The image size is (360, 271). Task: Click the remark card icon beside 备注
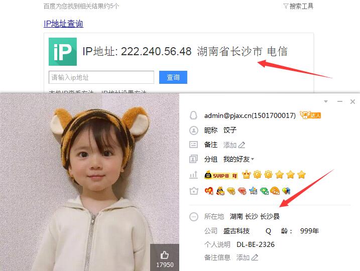pyautogui.click(x=193, y=145)
